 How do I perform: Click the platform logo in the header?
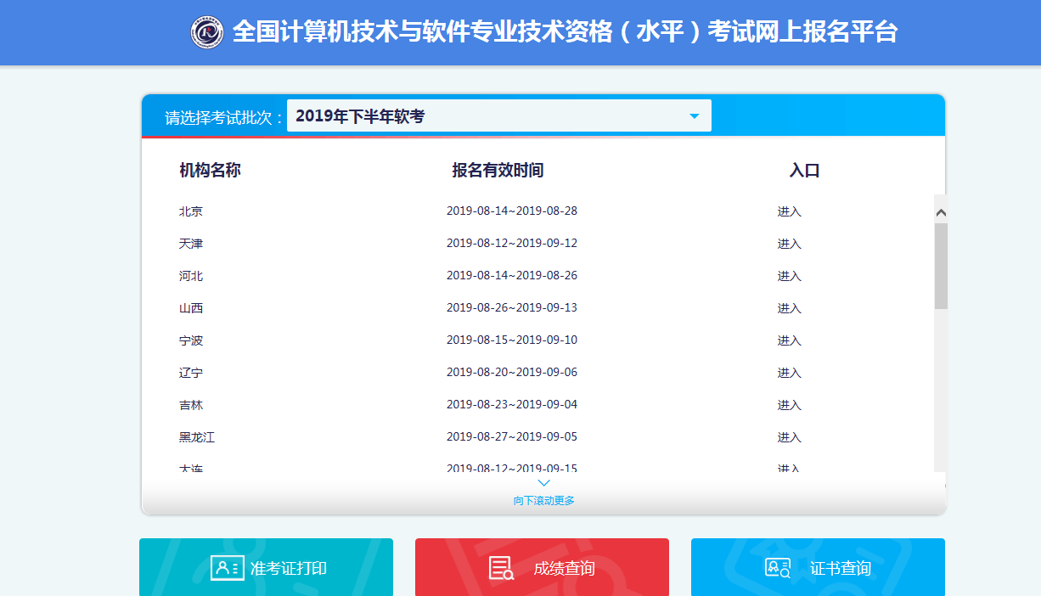207,32
